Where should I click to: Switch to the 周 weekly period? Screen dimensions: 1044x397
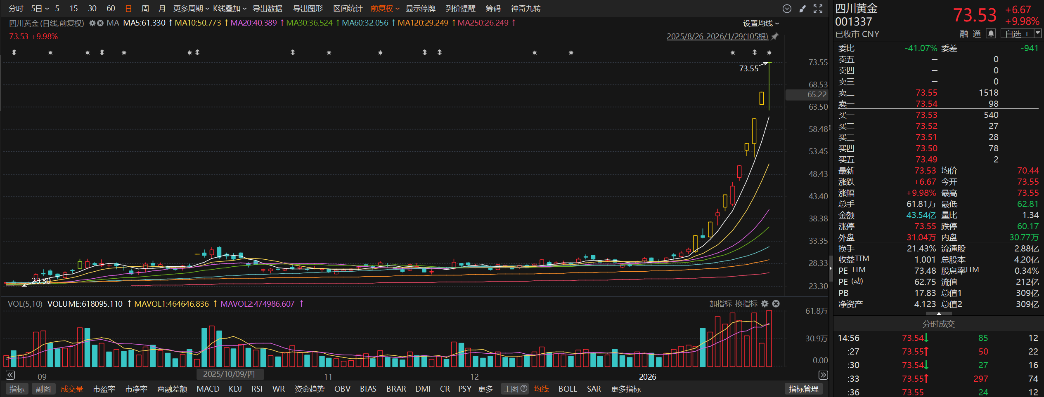145,9
